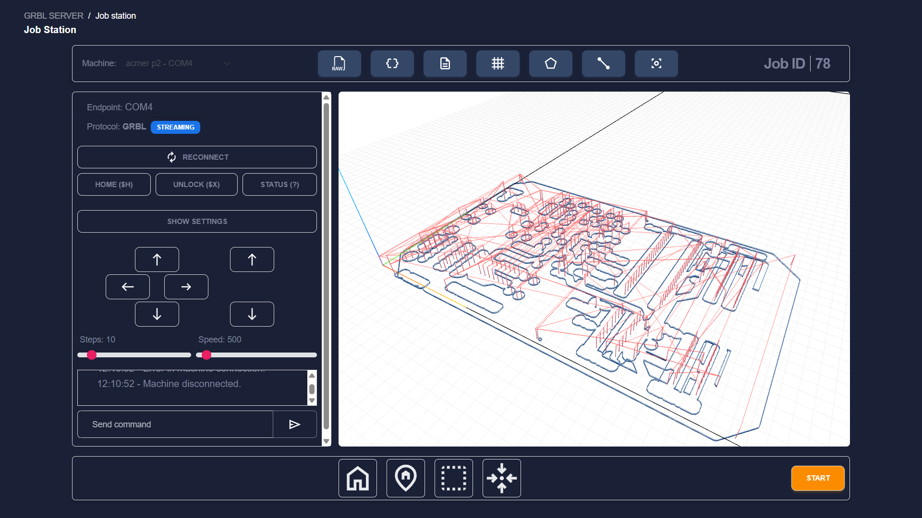Jog Y axis down arrow
This screenshot has width=922, height=518.
pos(157,314)
